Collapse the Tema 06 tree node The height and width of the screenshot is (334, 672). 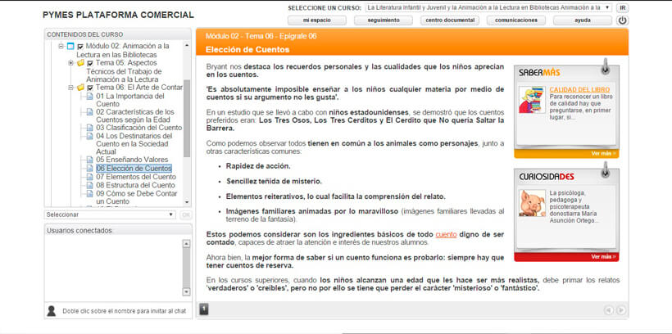[x=70, y=88]
